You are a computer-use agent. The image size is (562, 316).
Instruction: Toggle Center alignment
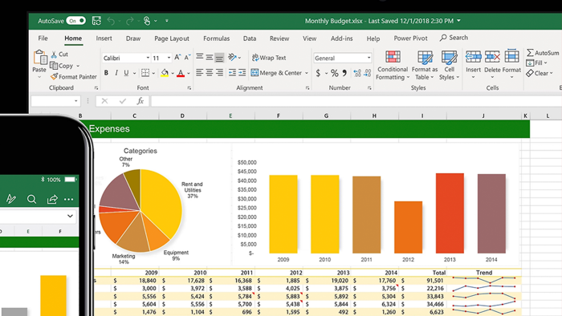pos(210,73)
